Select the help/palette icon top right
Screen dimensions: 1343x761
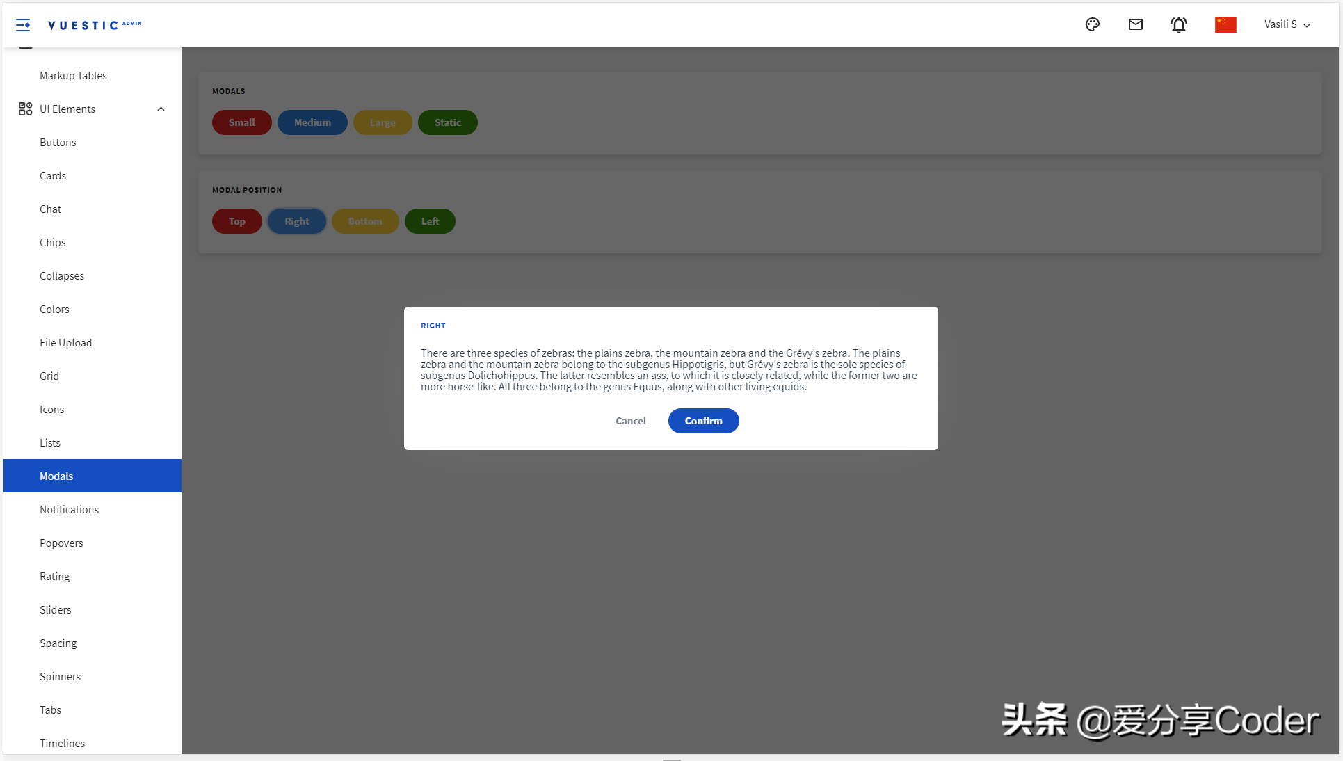pyautogui.click(x=1093, y=25)
